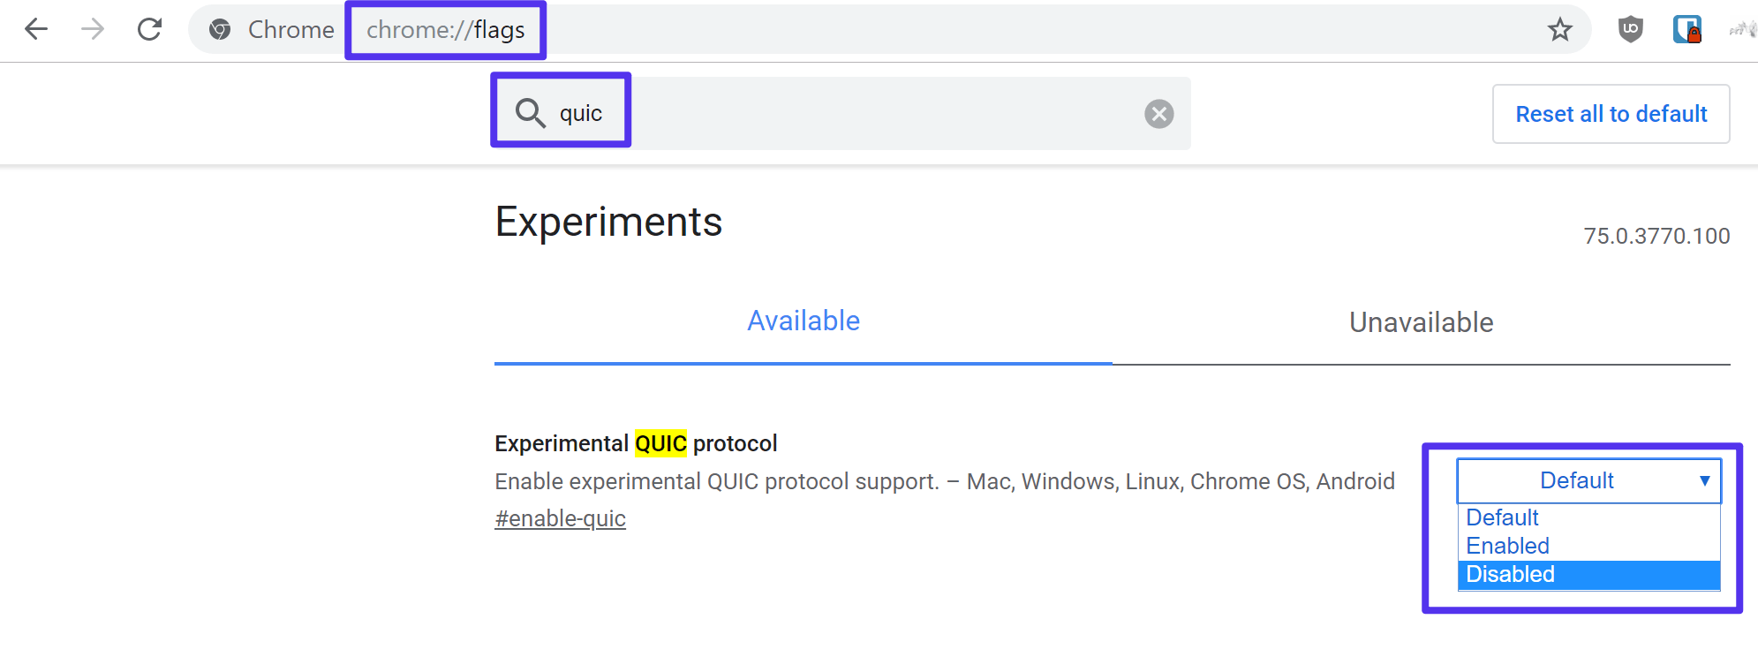
Task: Bookmark this page using the star icon
Action: 1561,29
